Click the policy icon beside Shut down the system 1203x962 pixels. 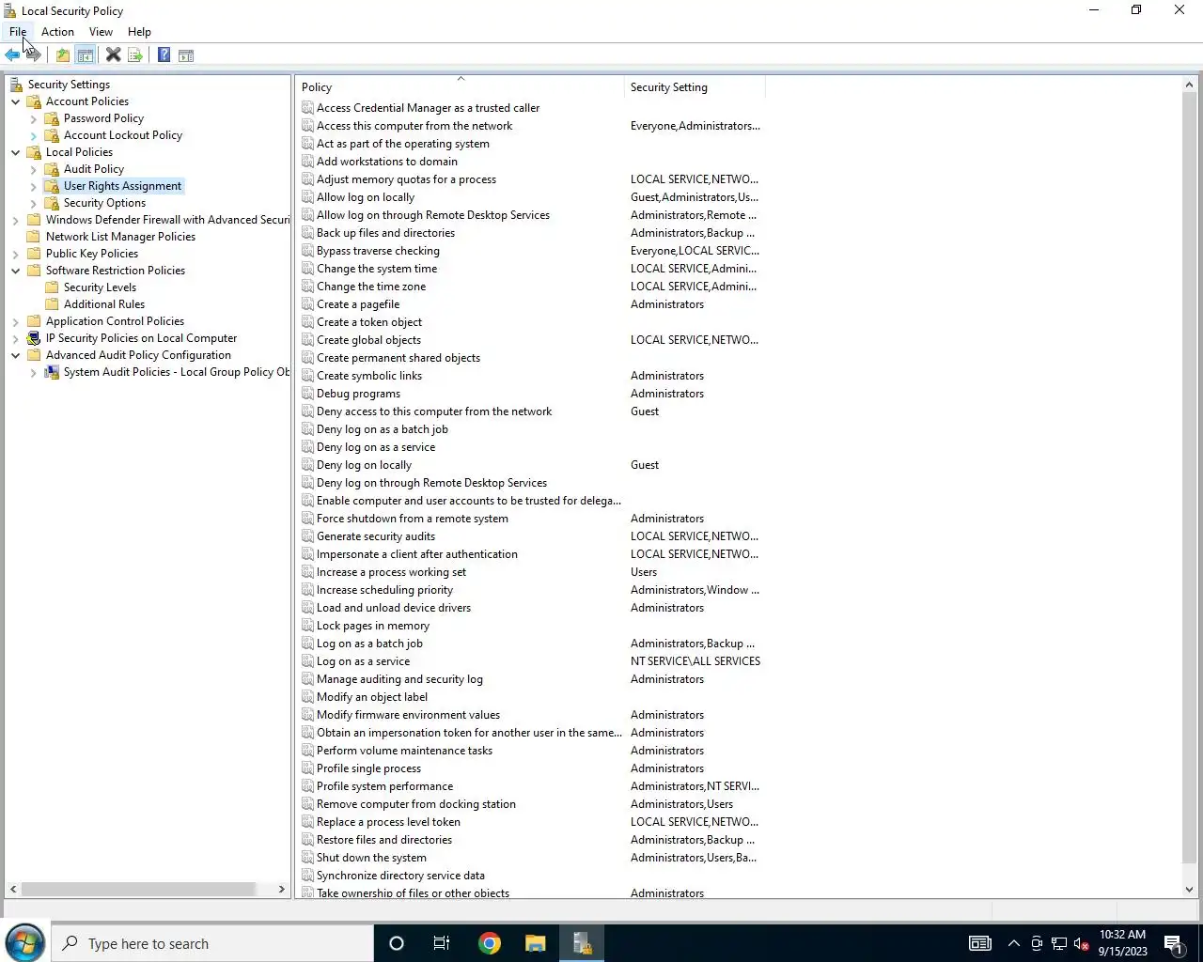307,858
